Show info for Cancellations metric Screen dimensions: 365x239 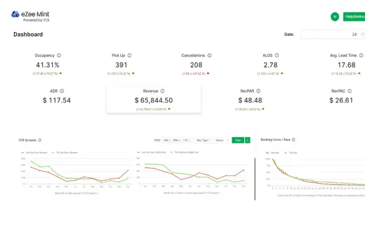(x=210, y=55)
